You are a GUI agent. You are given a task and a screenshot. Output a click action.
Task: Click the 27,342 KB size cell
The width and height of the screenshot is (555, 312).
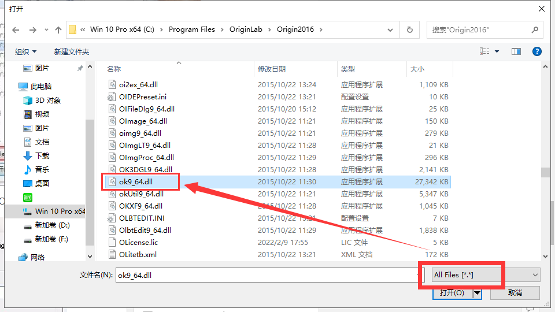pyautogui.click(x=431, y=182)
